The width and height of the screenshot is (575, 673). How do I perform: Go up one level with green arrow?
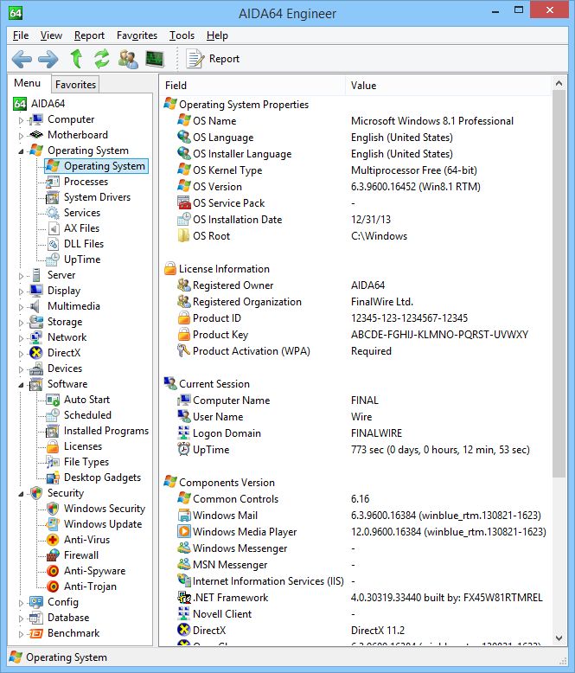click(x=76, y=59)
